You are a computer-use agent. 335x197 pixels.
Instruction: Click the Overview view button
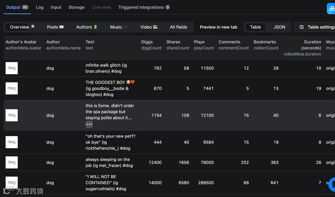(x=19, y=27)
